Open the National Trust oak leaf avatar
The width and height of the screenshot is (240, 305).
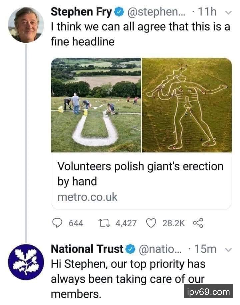click(x=26, y=262)
